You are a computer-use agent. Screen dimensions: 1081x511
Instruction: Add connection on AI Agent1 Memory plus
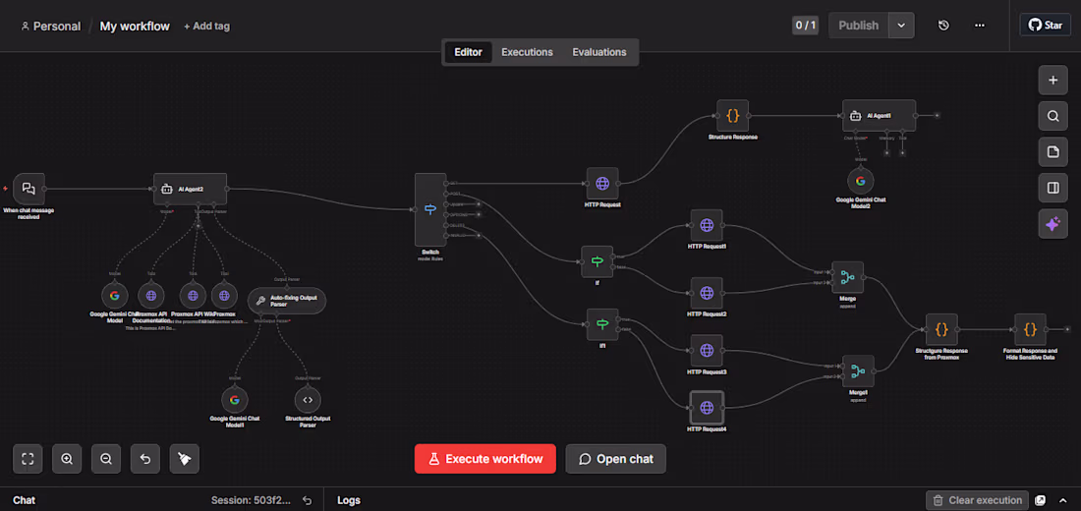(886, 152)
